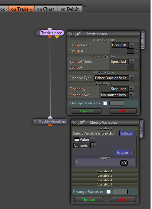
Task: Open the Closed by dropdown
Action: (x=131, y=89)
